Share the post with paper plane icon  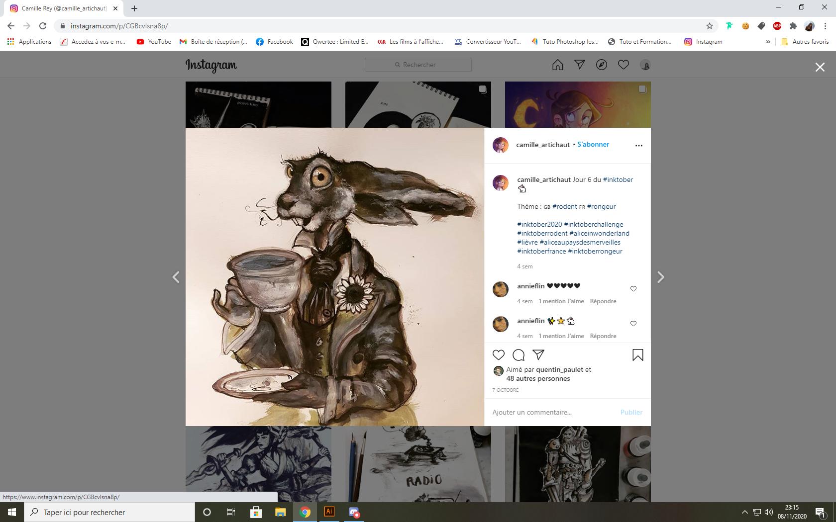tap(538, 354)
